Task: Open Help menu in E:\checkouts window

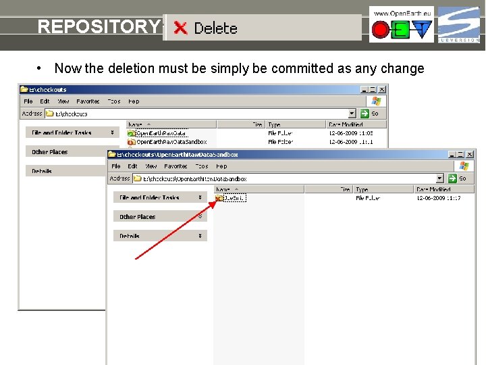Action: point(134,101)
